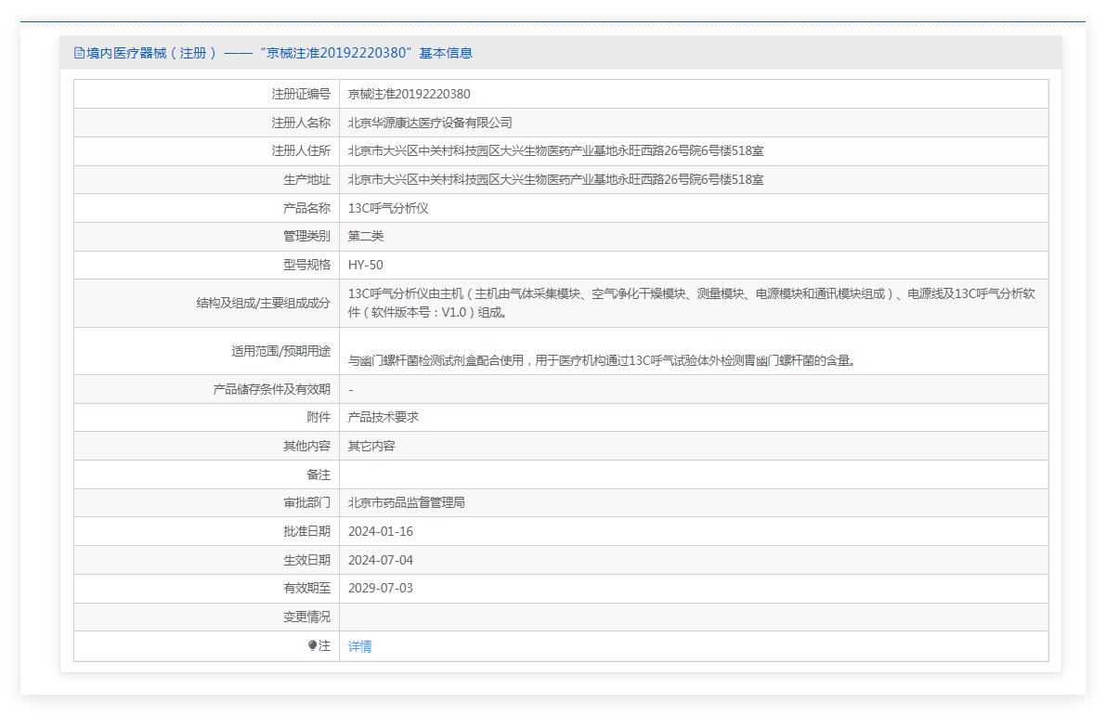Viewport: 1106px width, 715px height.
Task: Select the model specification value HY-50
Action: click(365, 265)
